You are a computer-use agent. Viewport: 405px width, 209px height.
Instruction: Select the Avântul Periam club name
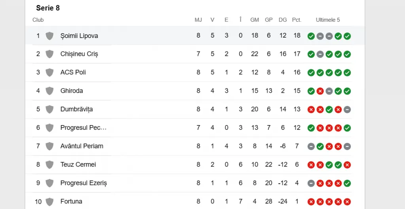point(81,146)
